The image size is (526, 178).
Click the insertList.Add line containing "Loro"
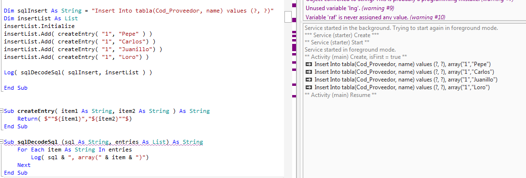click(x=76, y=57)
